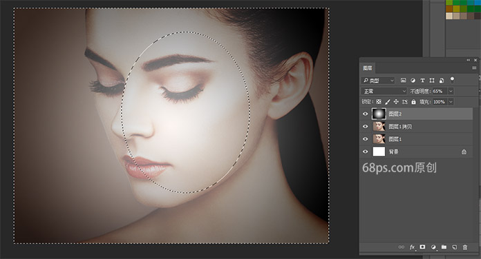This screenshot has width=481, height=259.
Task: Toggle visibility of 背景 layer
Action: pyautogui.click(x=365, y=152)
